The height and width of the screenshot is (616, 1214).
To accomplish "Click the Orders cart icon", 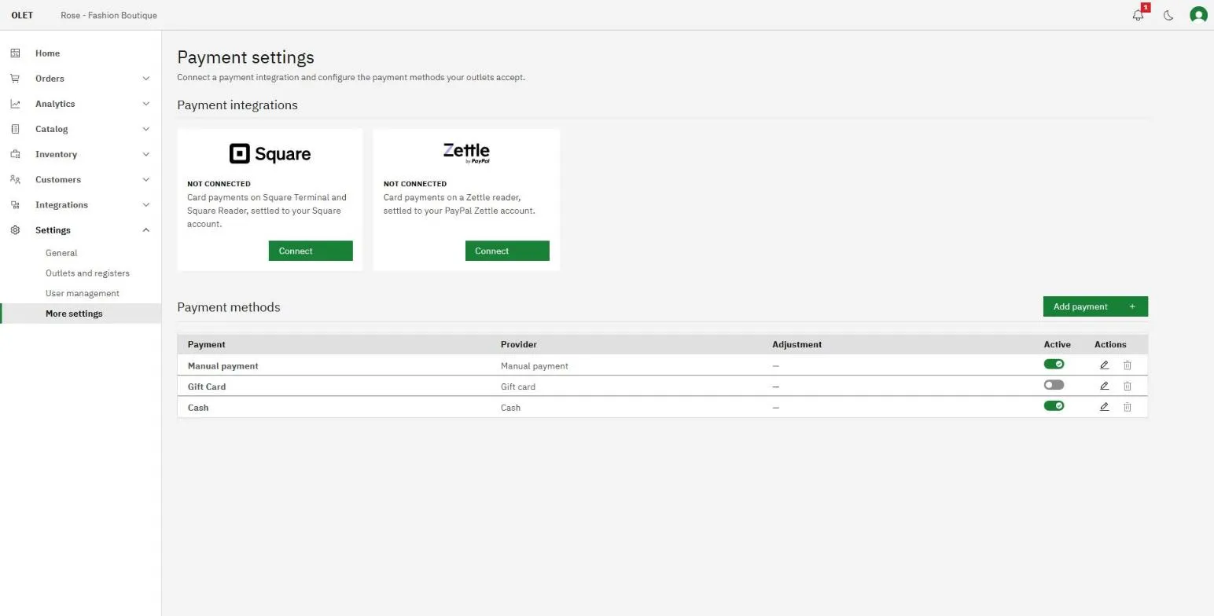I will (15, 79).
